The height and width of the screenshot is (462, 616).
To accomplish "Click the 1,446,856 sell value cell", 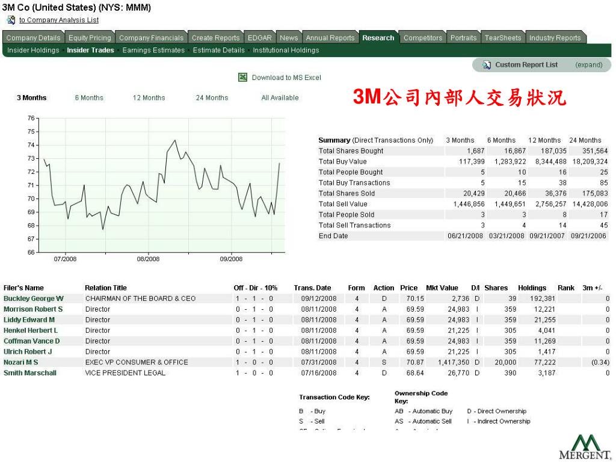I will [469, 204].
